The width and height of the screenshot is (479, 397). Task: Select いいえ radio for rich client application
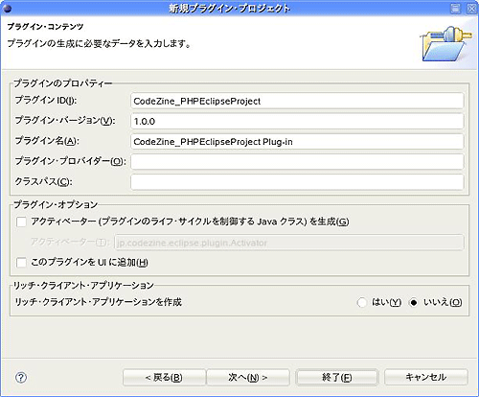pos(413,302)
